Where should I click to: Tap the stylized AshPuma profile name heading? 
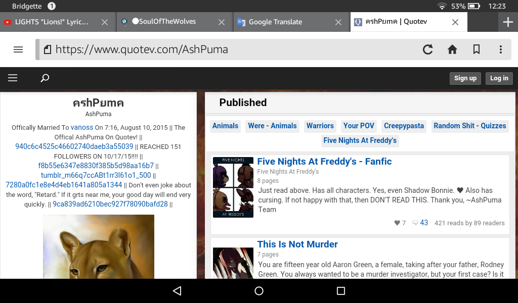[x=99, y=103]
